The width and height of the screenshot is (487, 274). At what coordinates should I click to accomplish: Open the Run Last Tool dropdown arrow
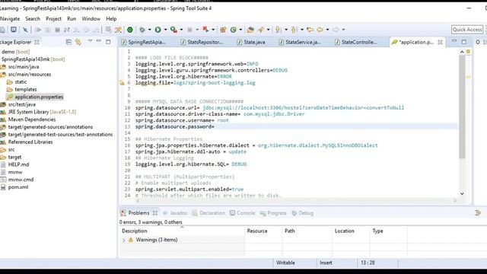click(181, 30)
